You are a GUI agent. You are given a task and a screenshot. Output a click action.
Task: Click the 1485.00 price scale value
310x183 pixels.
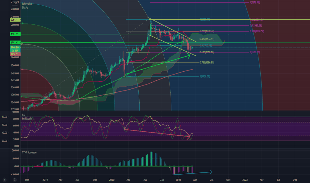click(x=15, y=74)
